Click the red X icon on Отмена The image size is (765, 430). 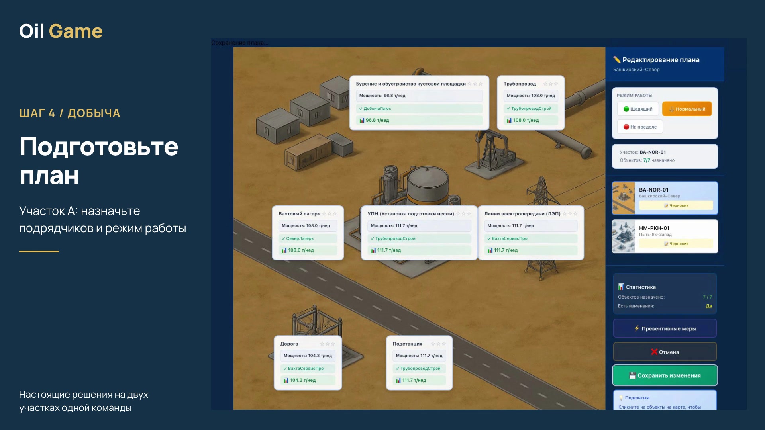click(654, 352)
